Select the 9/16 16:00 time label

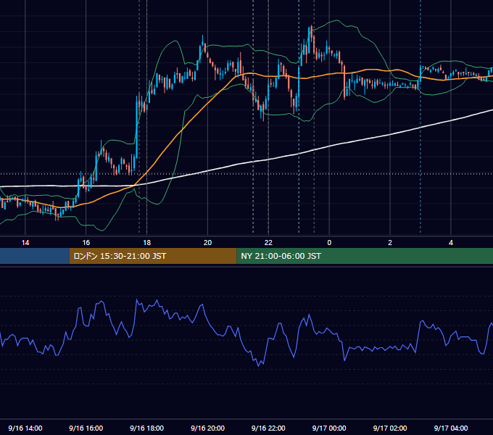pos(86,428)
